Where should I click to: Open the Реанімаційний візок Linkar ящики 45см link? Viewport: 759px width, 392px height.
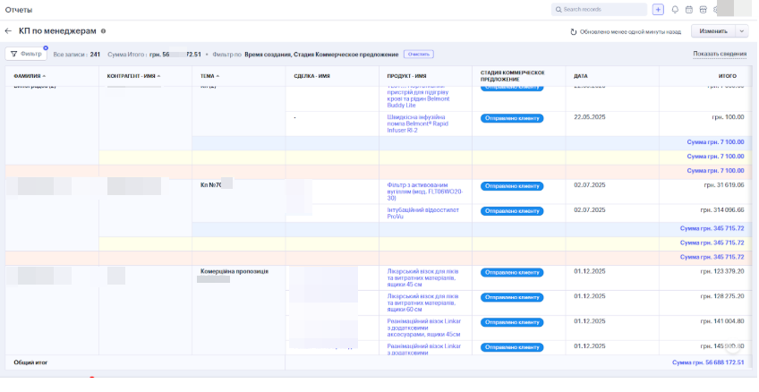tap(424, 328)
